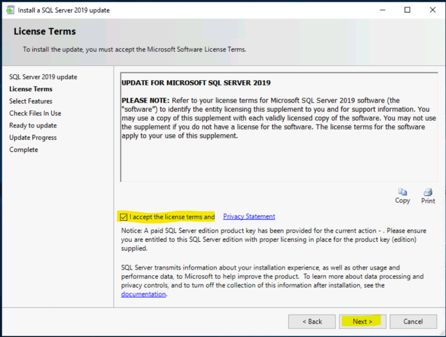
Task: Select the Ready to update step
Action: (x=33, y=125)
